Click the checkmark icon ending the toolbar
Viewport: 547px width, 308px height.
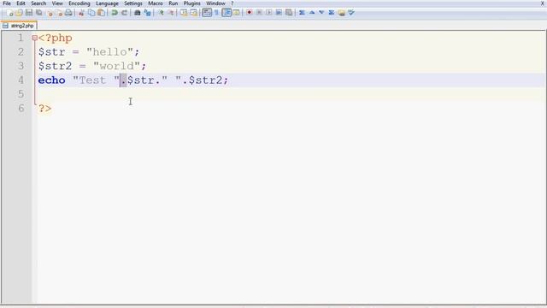coord(351,13)
